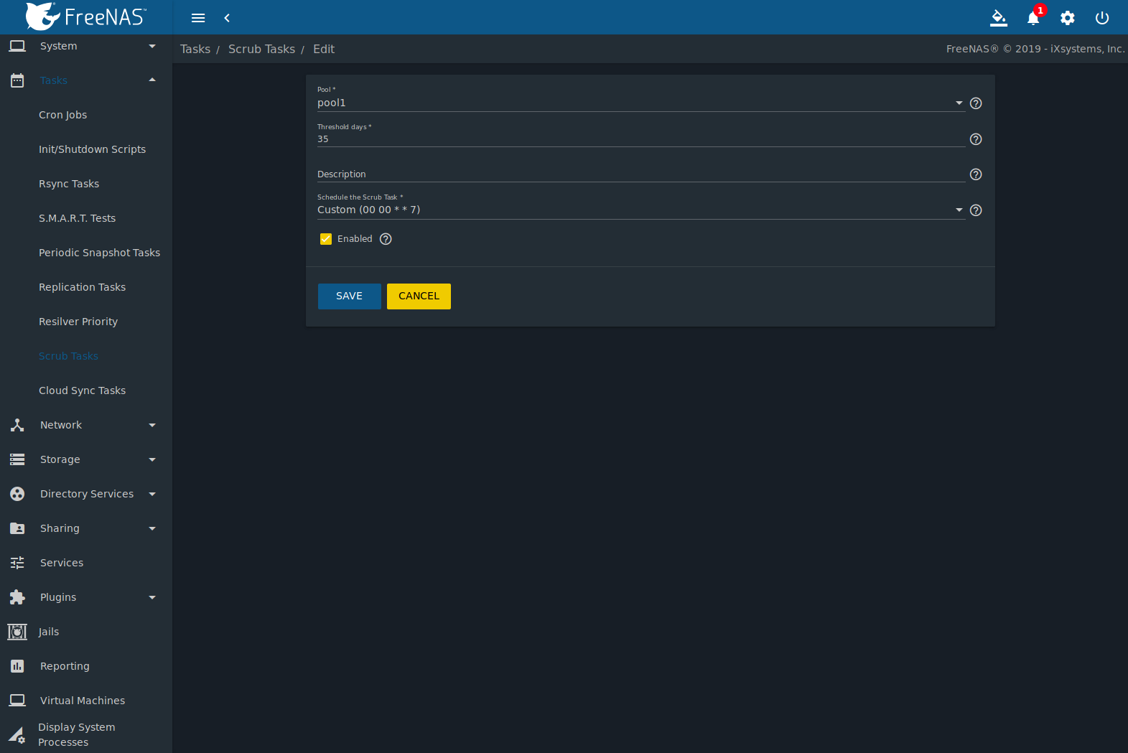Cancel editing the scrub task

[419, 296]
